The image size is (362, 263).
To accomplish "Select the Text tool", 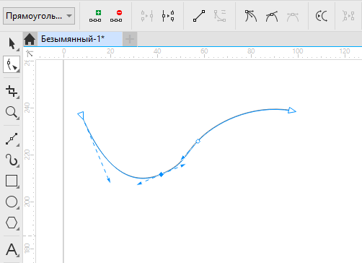I will 12,249.
